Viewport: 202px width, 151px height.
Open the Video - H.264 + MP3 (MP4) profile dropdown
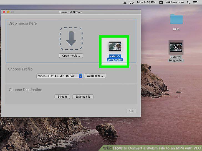[59, 76]
